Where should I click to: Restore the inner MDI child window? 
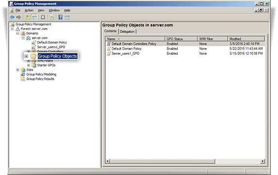(261, 10)
